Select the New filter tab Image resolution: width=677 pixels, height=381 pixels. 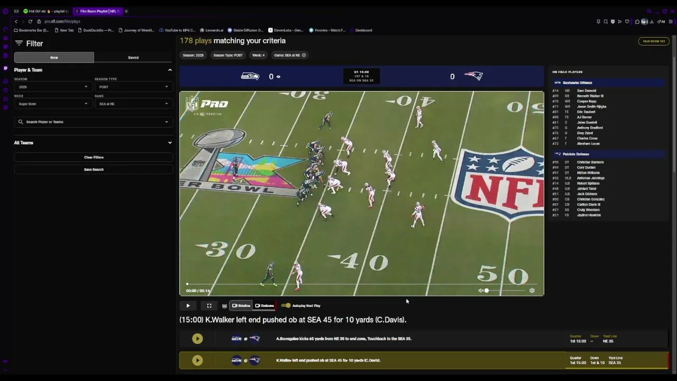tap(54, 57)
